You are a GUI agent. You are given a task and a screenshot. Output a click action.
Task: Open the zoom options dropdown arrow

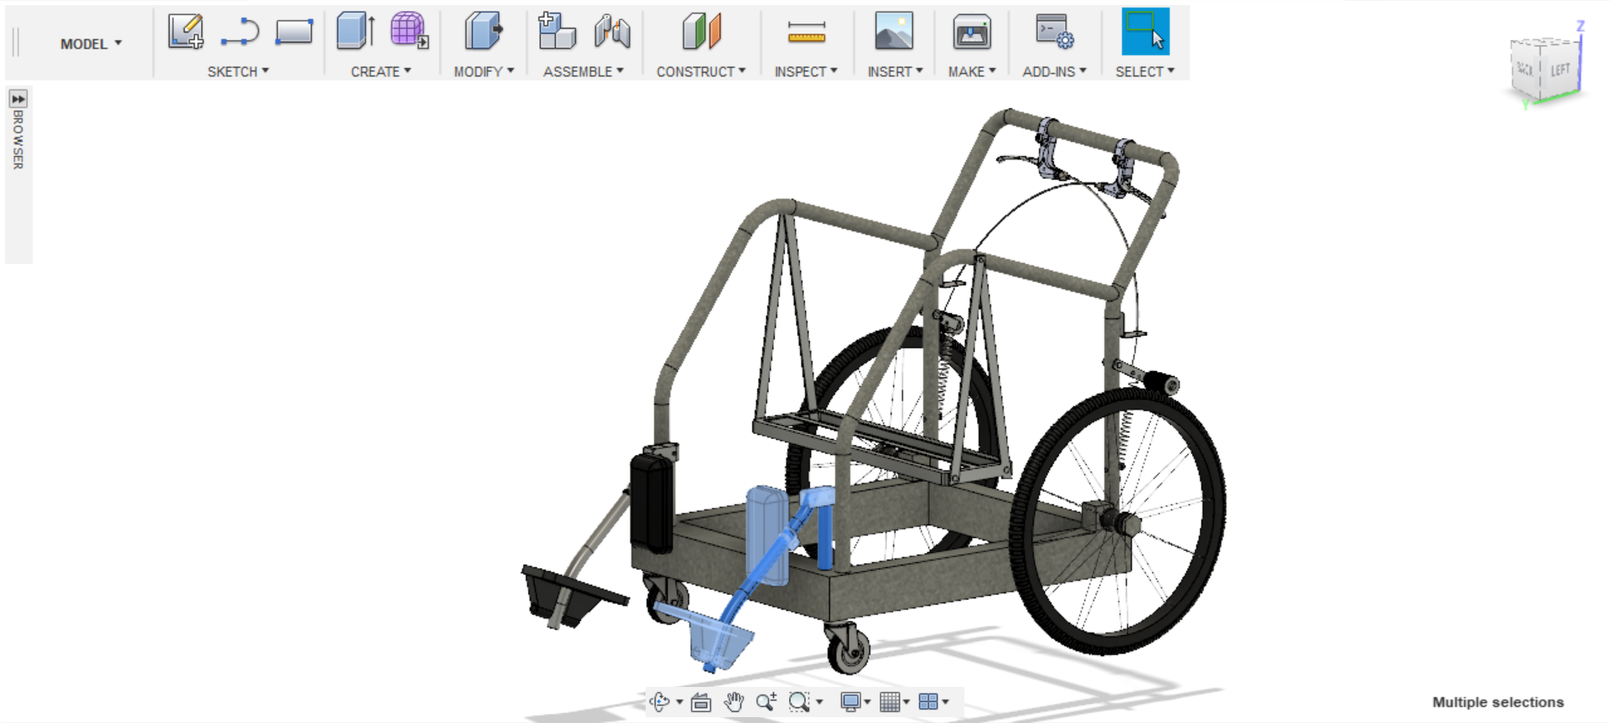(x=819, y=702)
